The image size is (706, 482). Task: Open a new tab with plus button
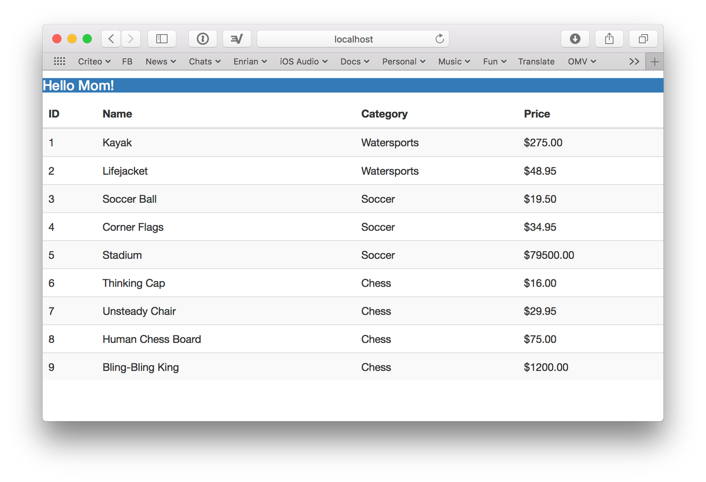(x=655, y=61)
